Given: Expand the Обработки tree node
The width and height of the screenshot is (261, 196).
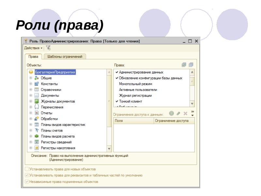Looking at the screenshot, I should coord(31,119).
